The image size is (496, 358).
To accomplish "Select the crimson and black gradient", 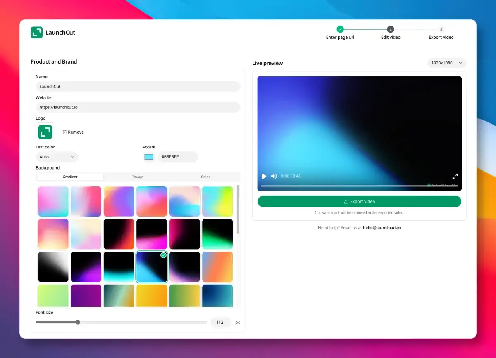I will [185, 234].
